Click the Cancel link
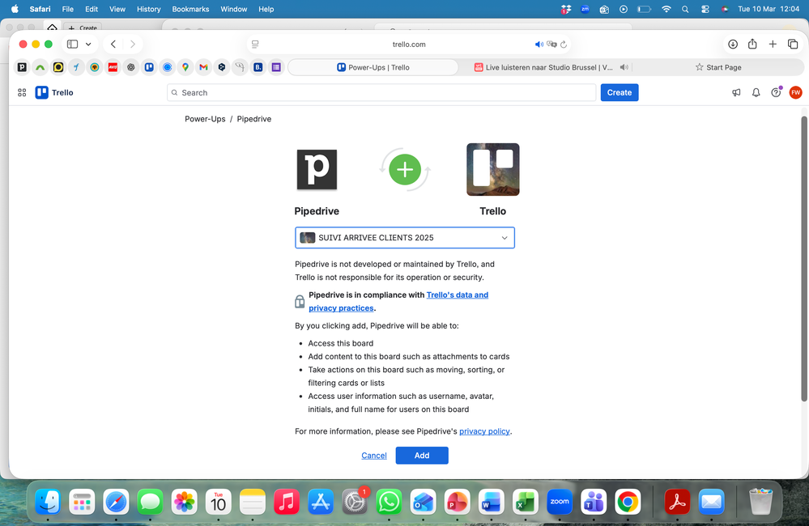This screenshot has width=809, height=526. tap(374, 456)
